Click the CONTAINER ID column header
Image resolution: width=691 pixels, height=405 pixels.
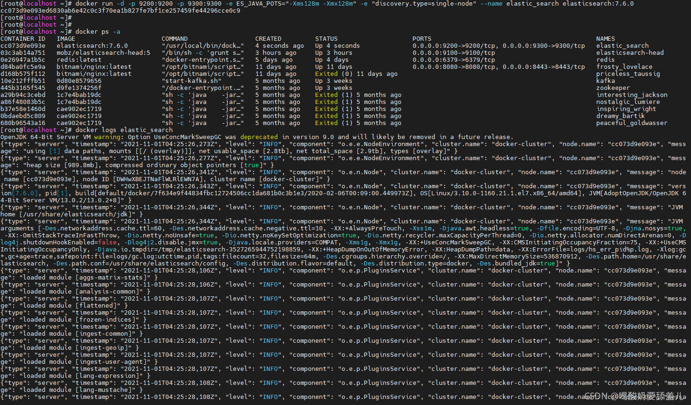click(x=23, y=39)
